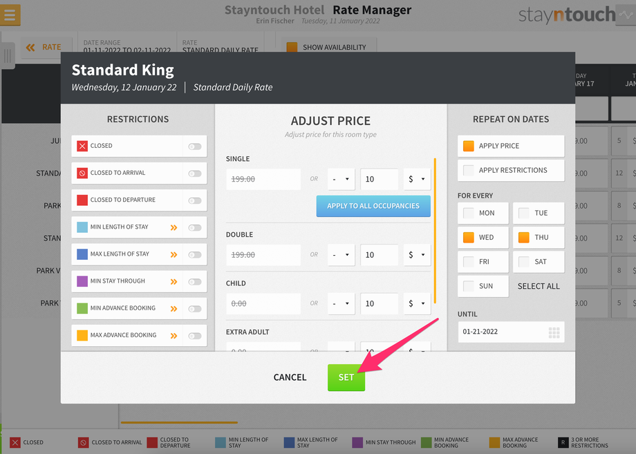Open the Child currency $ dropdown
The image size is (636, 454).
tap(417, 303)
